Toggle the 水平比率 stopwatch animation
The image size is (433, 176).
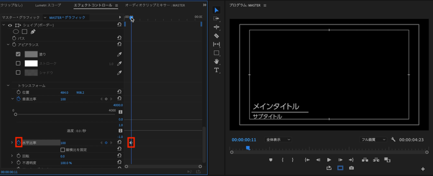[19, 143]
